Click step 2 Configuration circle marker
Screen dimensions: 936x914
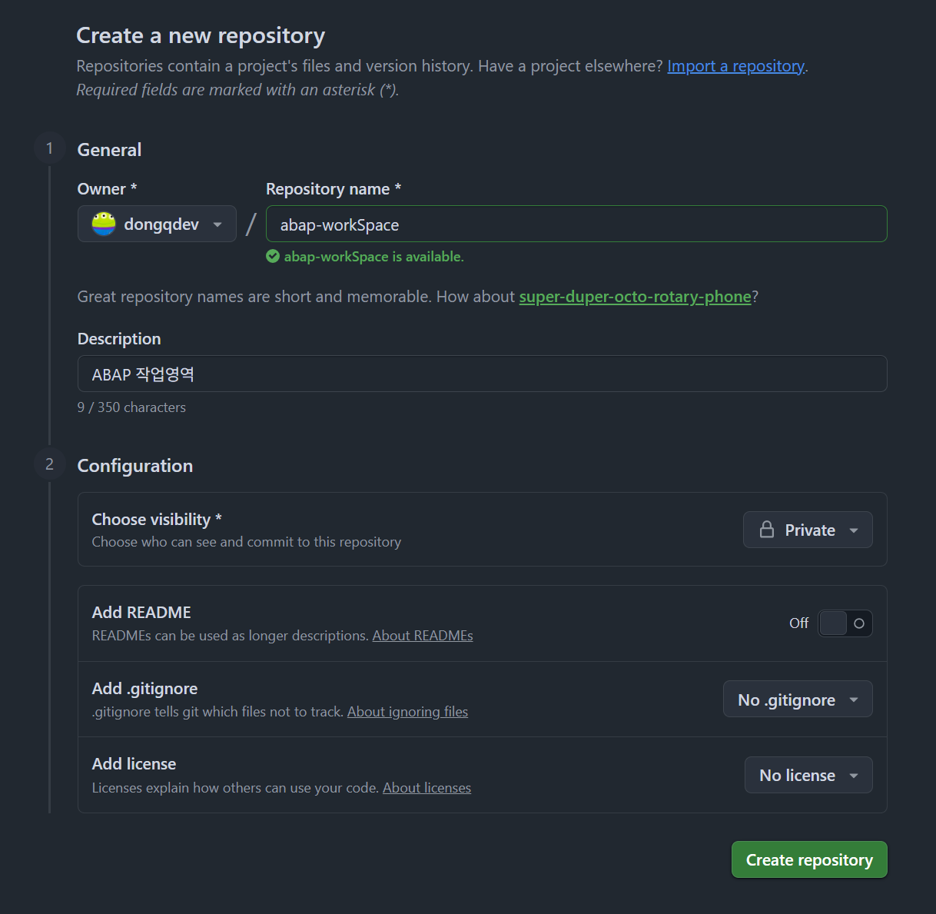click(x=50, y=464)
